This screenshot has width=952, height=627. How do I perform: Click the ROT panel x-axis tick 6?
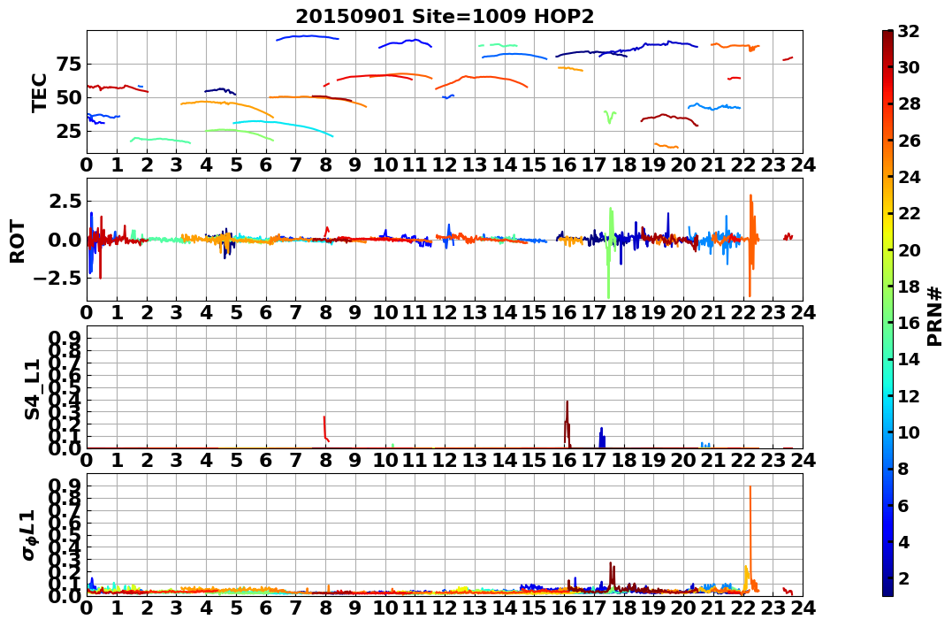(265, 313)
